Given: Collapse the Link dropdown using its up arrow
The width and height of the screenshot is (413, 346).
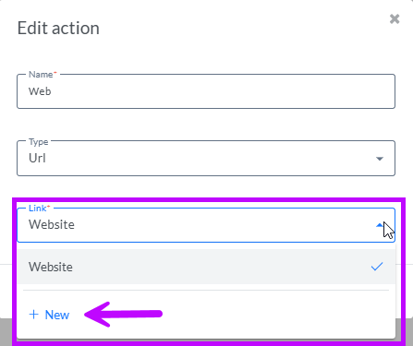Looking at the screenshot, I should [380, 225].
